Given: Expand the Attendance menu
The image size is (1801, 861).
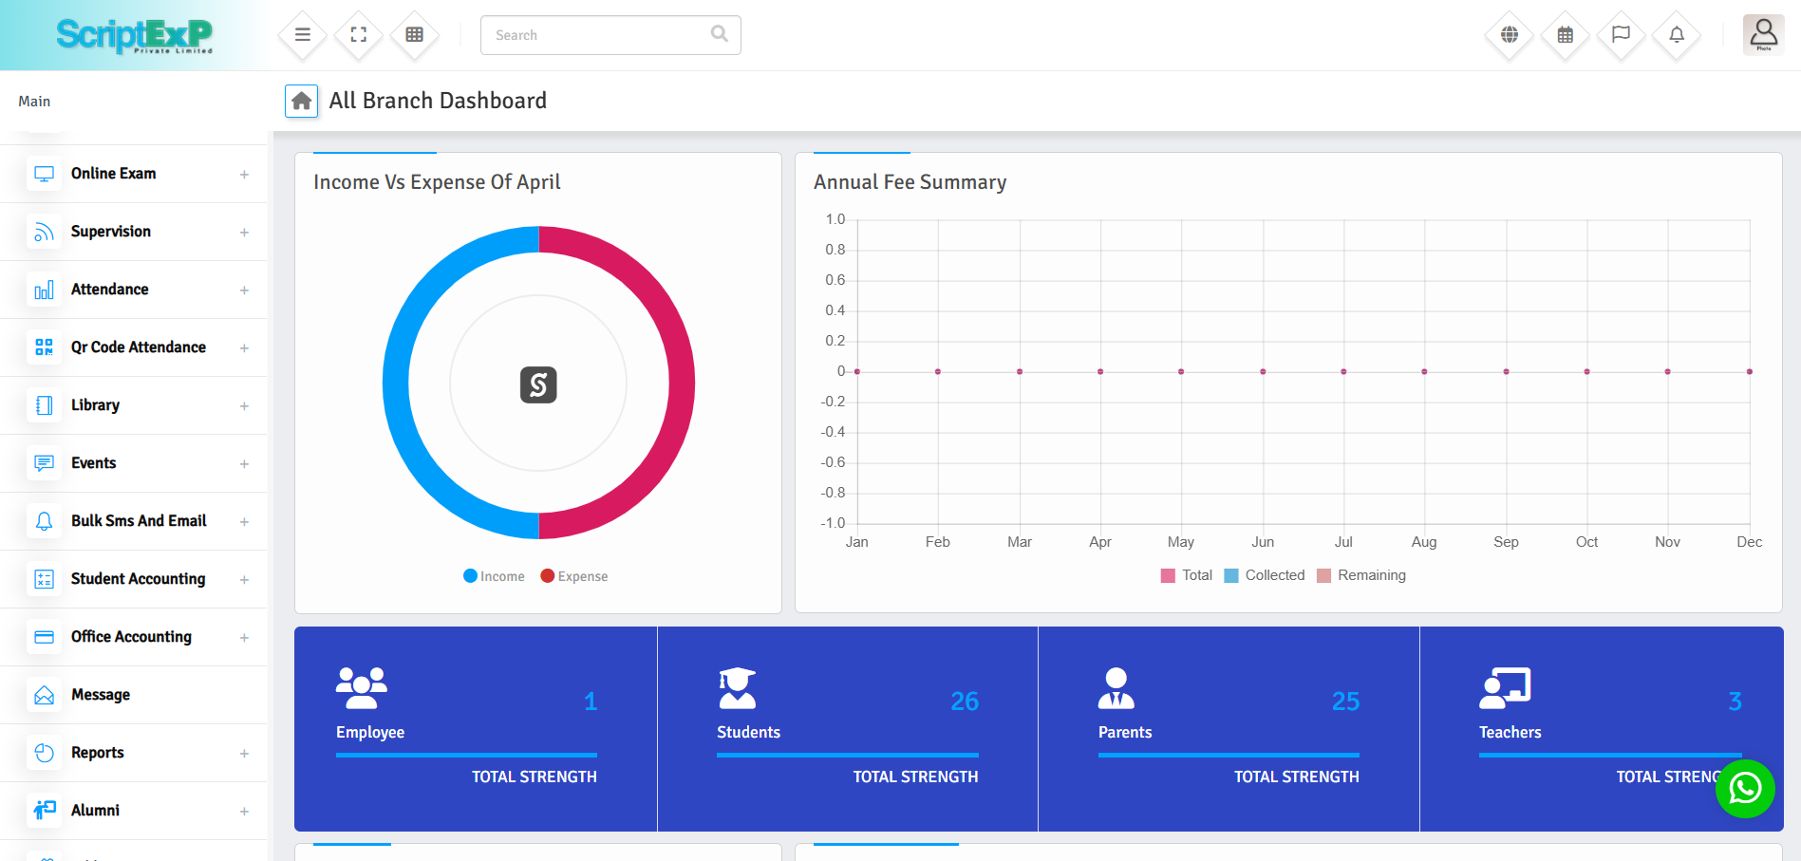Looking at the screenshot, I should [x=109, y=289].
